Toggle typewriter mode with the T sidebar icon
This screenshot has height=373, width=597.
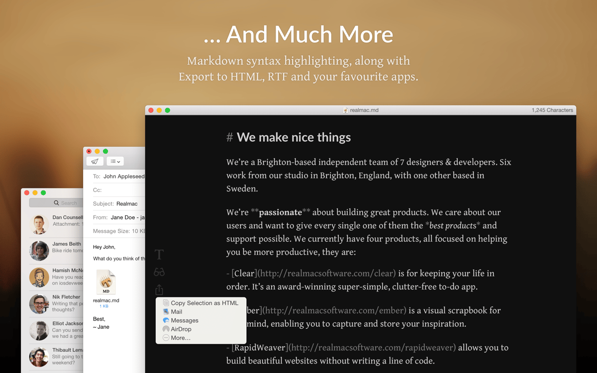tap(159, 254)
